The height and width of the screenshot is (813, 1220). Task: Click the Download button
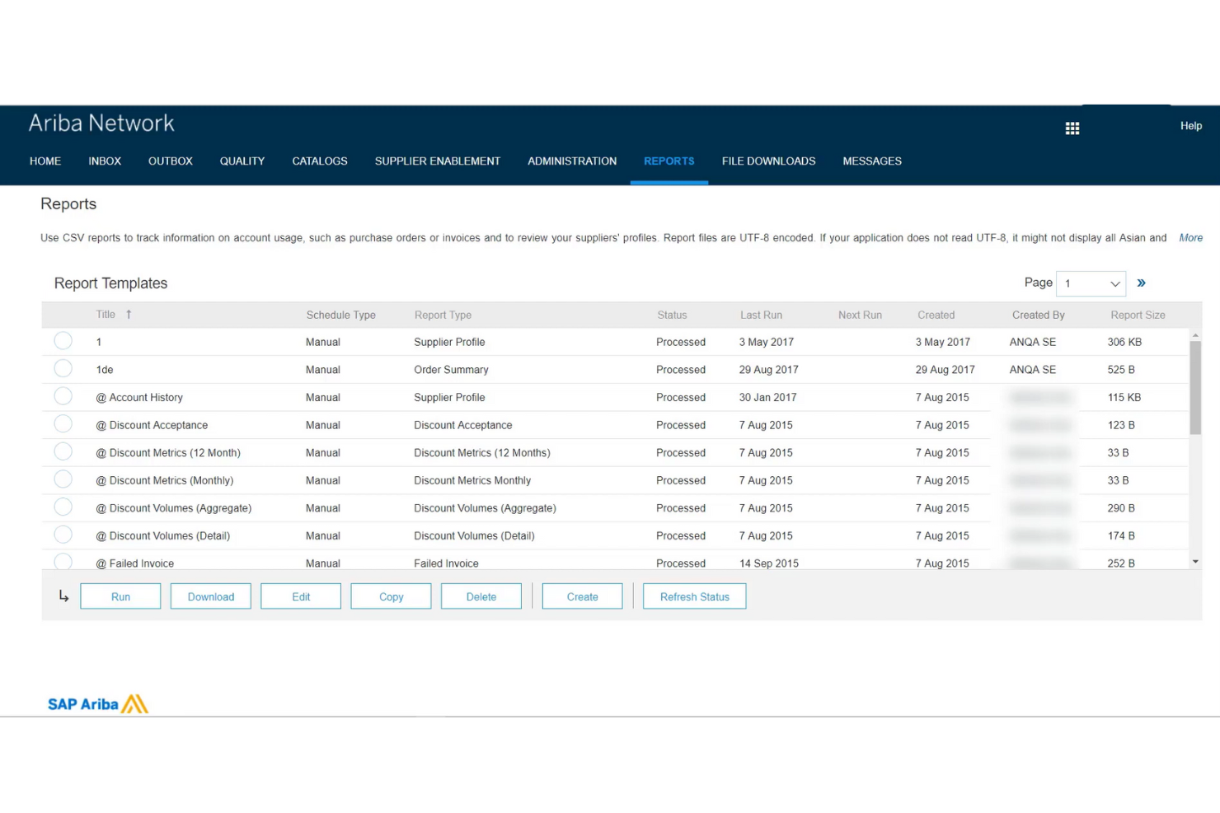[211, 596]
